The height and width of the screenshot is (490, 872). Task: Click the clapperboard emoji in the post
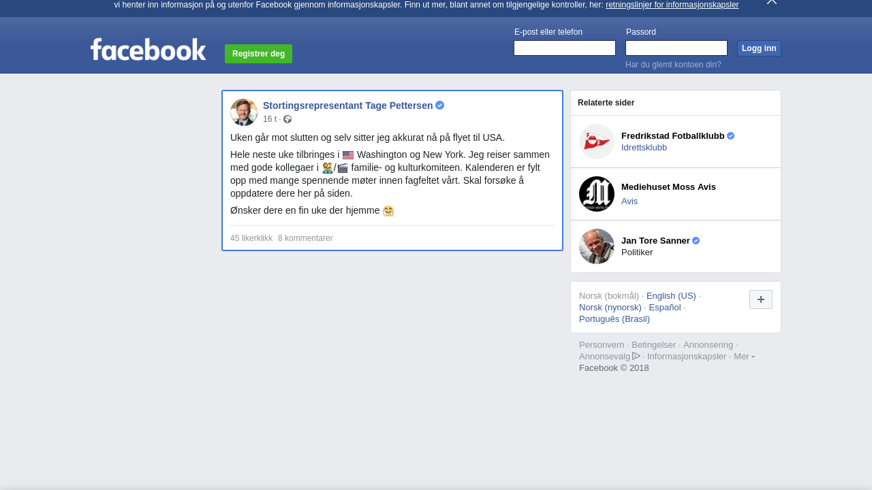(x=343, y=167)
